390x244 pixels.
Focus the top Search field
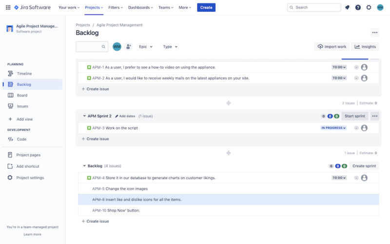tap(314, 7)
